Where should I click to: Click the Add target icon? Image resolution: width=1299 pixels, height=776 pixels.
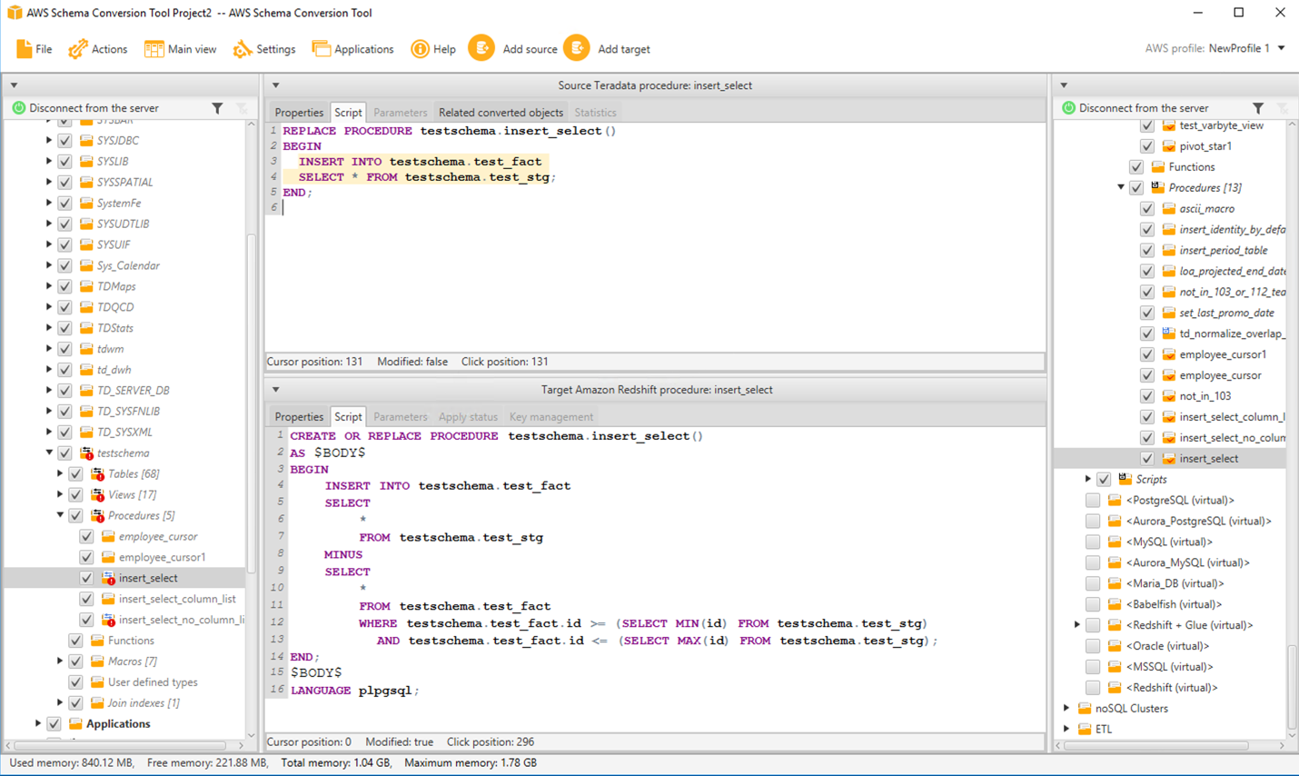click(576, 48)
